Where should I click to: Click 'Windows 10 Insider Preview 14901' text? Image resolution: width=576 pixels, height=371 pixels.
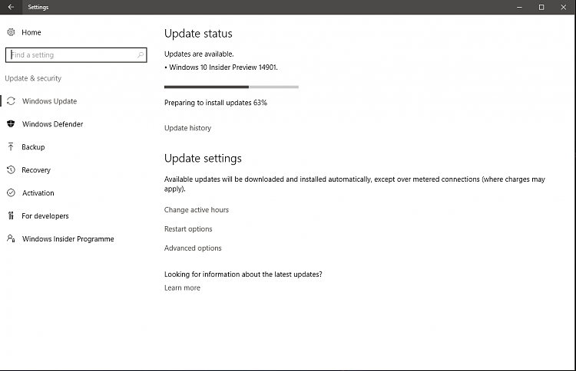(x=223, y=67)
